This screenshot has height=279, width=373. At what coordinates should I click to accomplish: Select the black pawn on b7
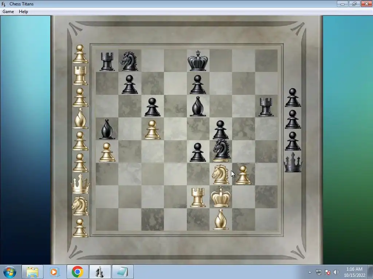pos(130,84)
